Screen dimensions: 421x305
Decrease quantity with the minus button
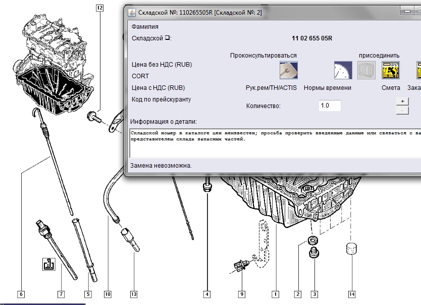click(x=402, y=111)
